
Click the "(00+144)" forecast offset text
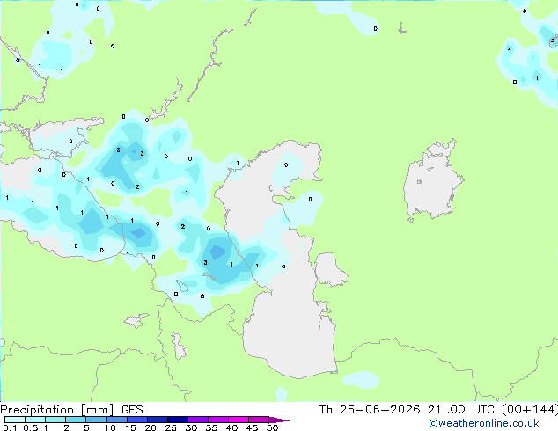tap(530, 410)
